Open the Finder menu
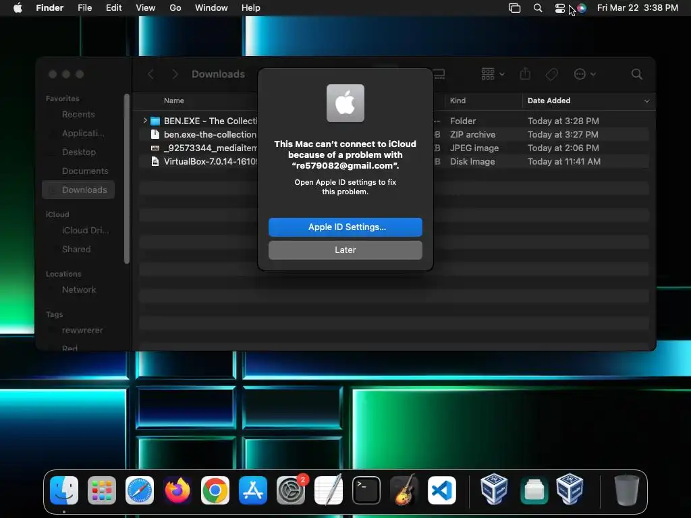 pyautogui.click(x=50, y=8)
